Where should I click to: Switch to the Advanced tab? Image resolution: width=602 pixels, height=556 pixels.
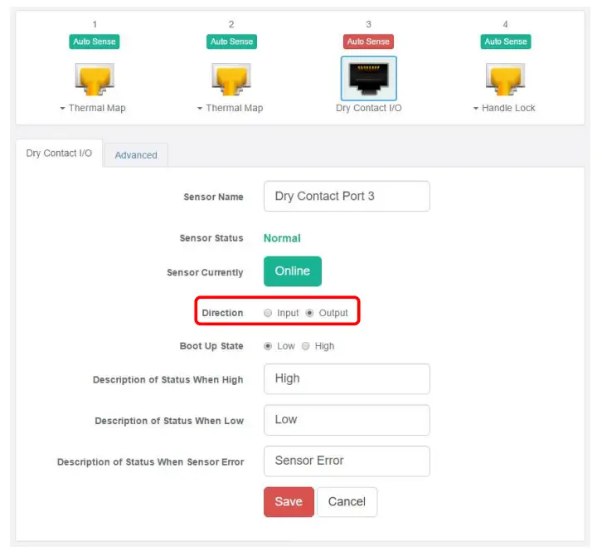click(x=136, y=155)
